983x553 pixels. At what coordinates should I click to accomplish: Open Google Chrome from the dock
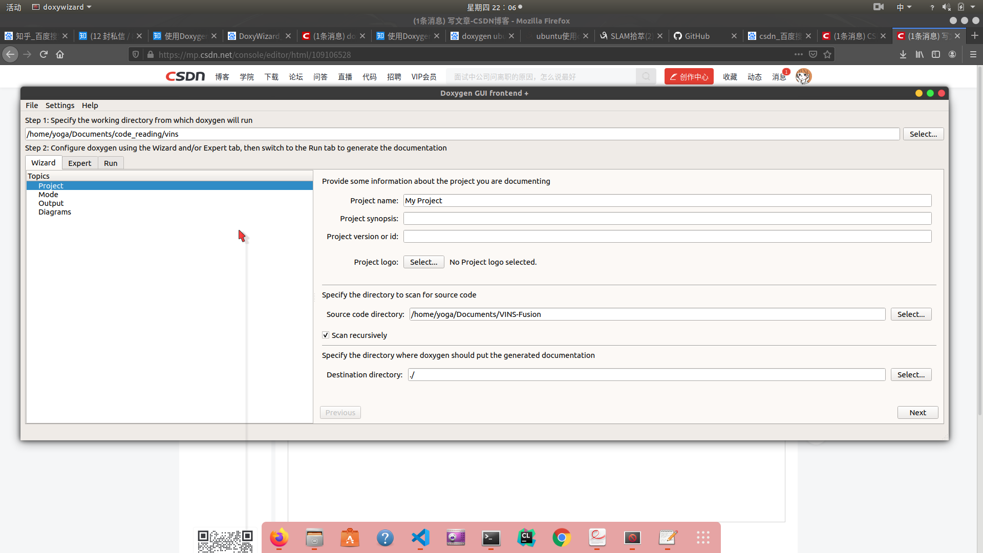(x=562, y=538)
